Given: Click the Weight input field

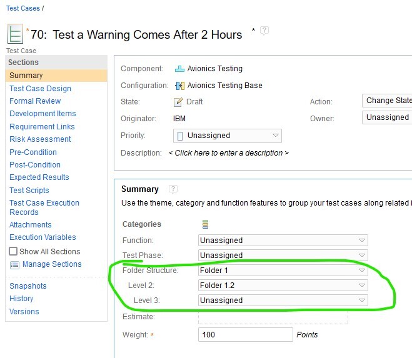Looking at the screenshot, I should click(x=245, y=335).
